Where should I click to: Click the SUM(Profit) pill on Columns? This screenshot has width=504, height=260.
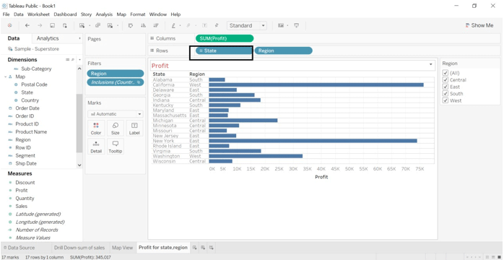click(225, 38)
